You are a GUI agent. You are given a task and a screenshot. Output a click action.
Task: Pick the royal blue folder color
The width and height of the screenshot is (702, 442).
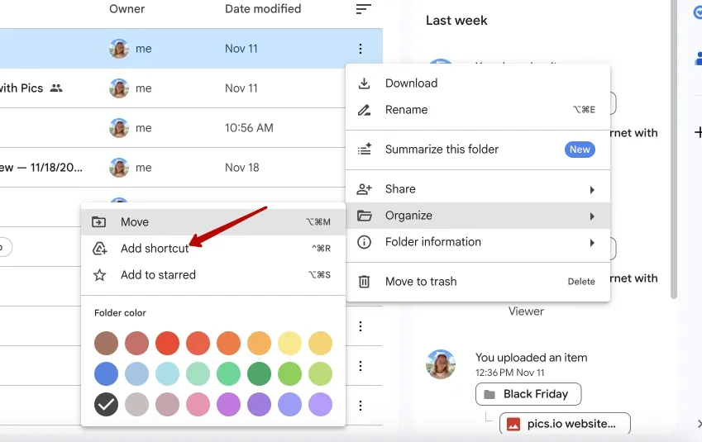106,373
